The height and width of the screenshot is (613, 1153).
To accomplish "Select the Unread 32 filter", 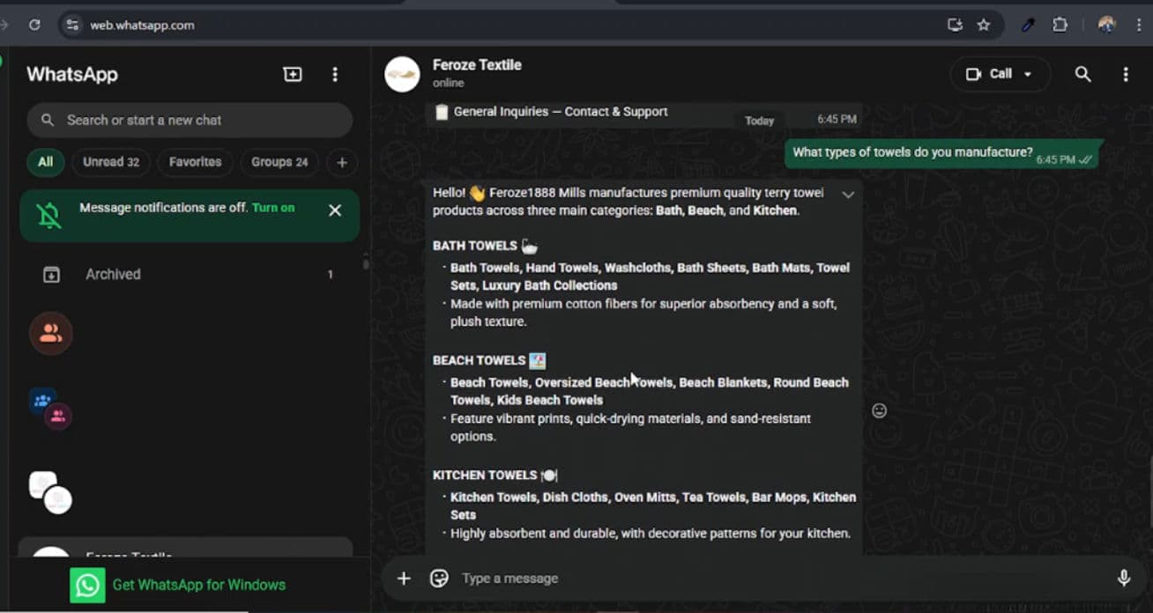I will coord(111,162).
